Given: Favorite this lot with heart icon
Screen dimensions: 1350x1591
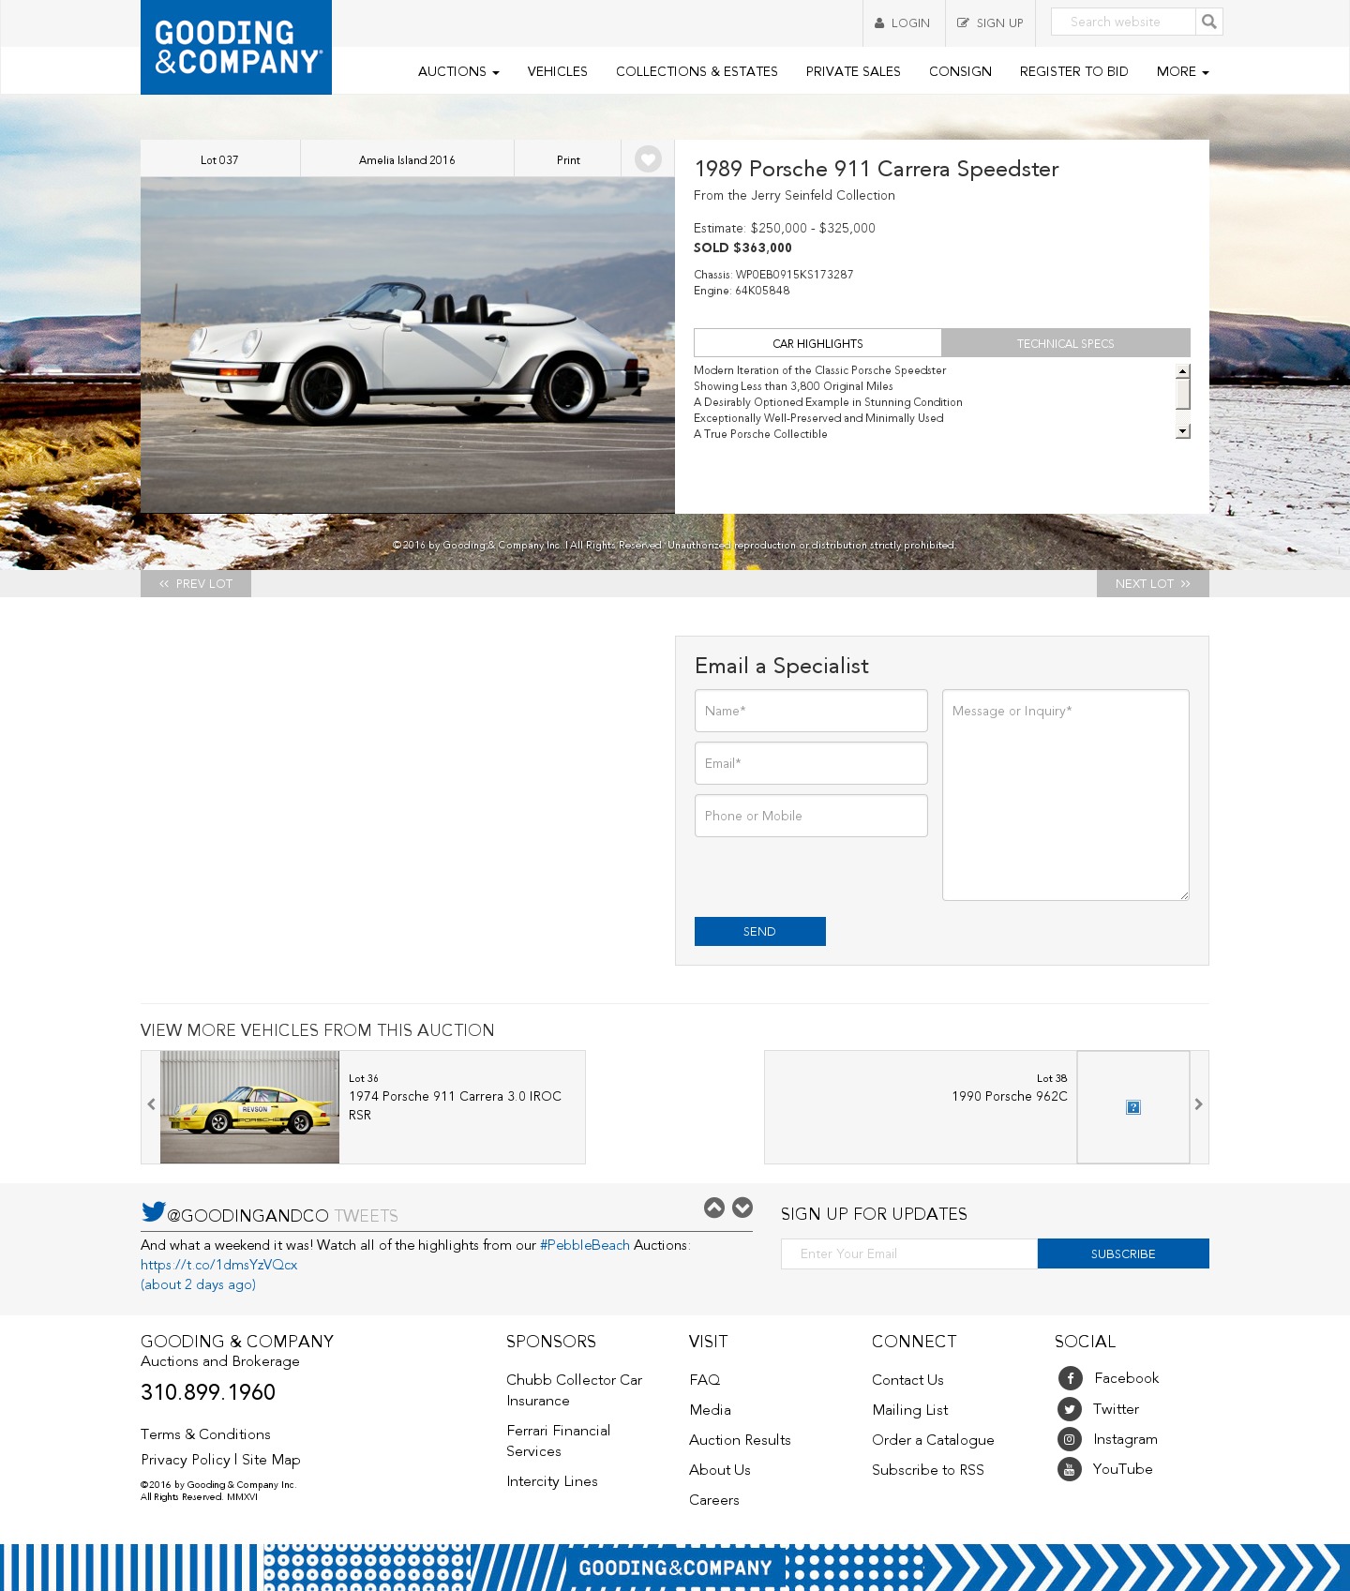Looking at the screenshot, I should pos(648,159).
